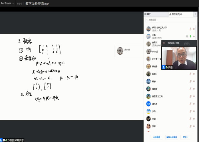Screen dimensions: 199x142
Task: Click the muted mic icon in speaker header
Action: (164, 43)
